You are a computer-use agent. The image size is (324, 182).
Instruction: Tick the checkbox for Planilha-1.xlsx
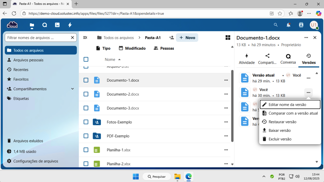(86, 150)
